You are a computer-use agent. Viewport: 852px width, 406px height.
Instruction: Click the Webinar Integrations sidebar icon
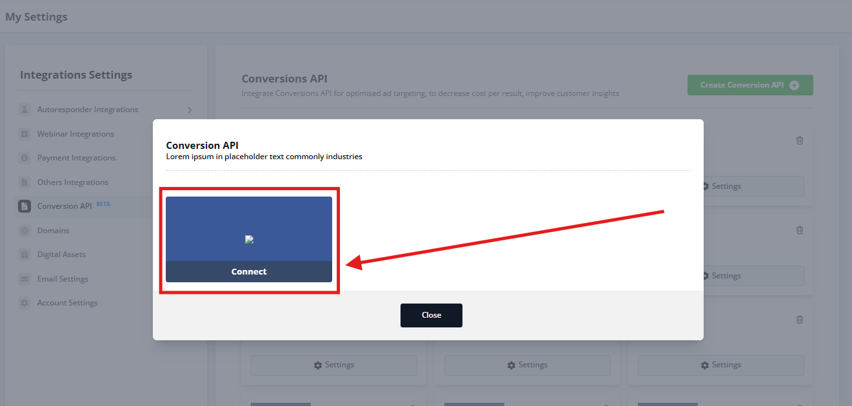(25, 134)
